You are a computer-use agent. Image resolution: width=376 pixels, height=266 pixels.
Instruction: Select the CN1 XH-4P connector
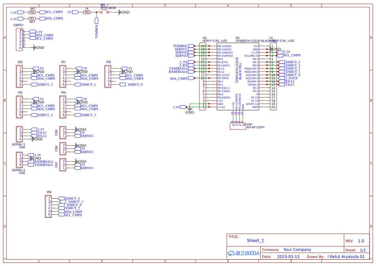tap(237, 126)
